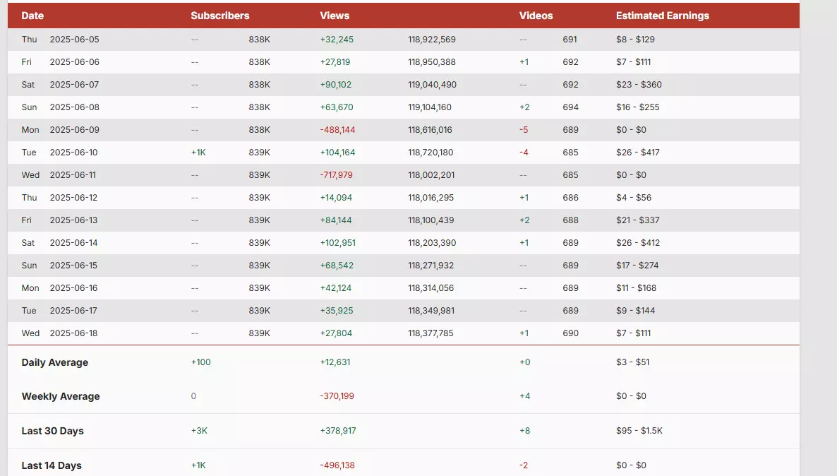
Task: Click total views 118,377,785
Action: (430, 333)
